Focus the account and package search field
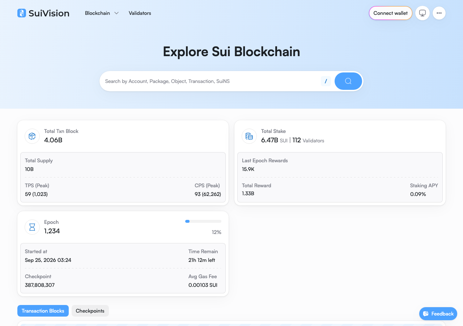463x326 pixels. coord(211,81)
